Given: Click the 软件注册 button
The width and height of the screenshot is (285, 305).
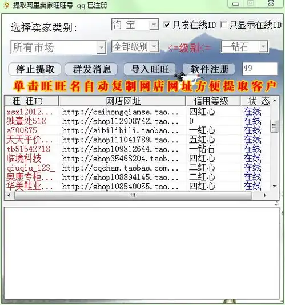Looking at the screenshot, I should (209, 69).
